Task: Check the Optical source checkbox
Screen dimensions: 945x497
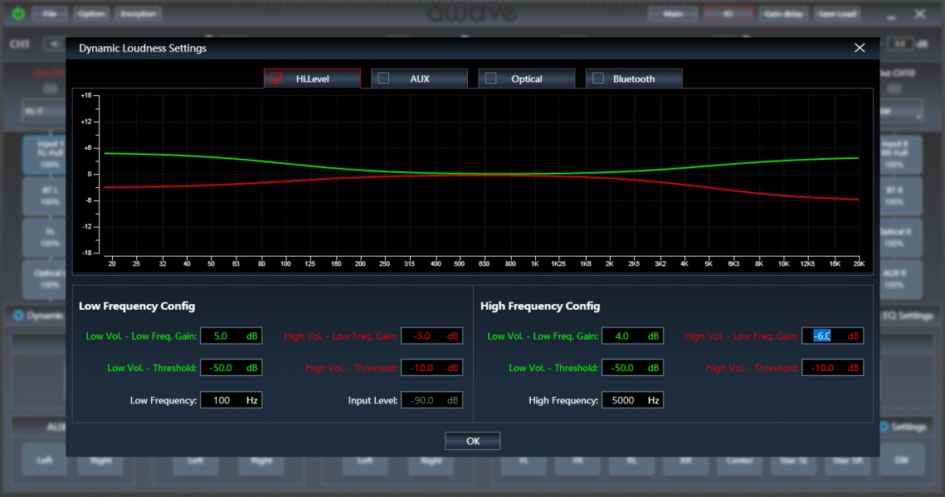Action: coord(490,79)
